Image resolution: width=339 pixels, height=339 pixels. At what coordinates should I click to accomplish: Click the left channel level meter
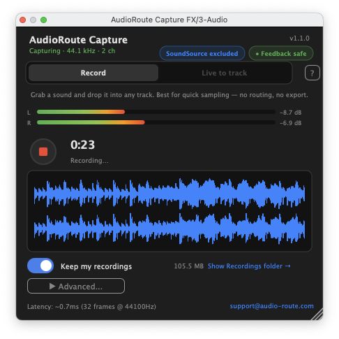[x=156, y=112]
